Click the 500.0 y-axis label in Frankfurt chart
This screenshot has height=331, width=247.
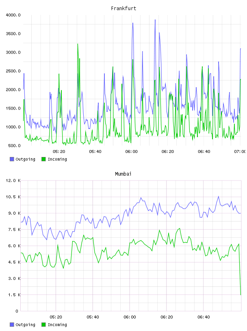(x=14, y=146)
